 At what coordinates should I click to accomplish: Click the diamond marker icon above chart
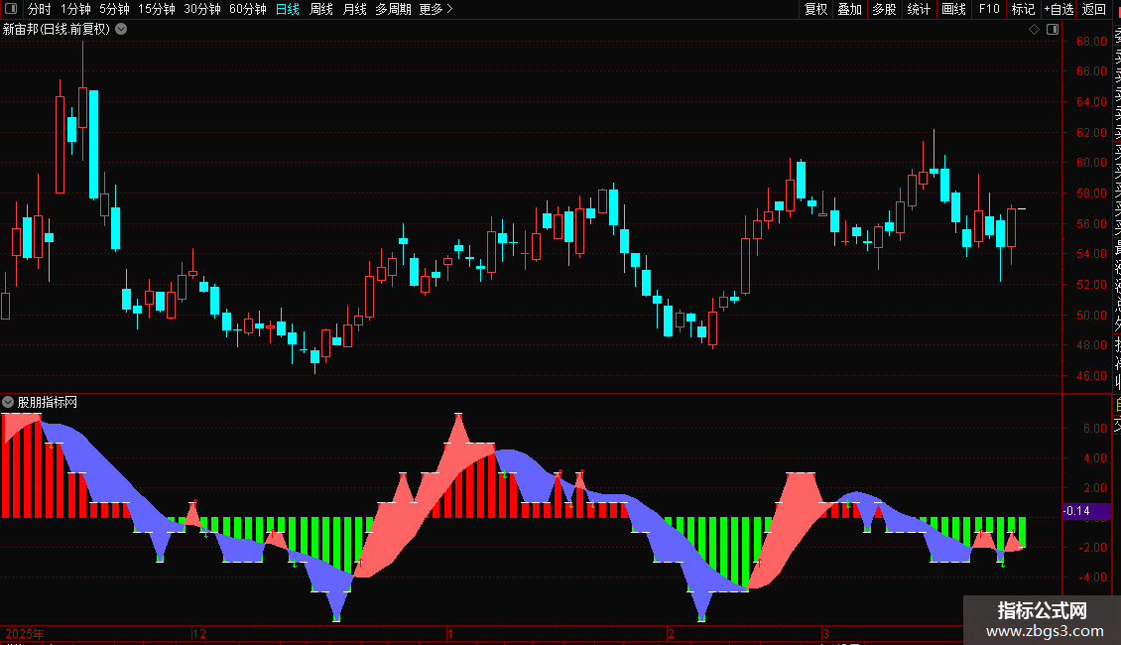tap(1034, 30)
